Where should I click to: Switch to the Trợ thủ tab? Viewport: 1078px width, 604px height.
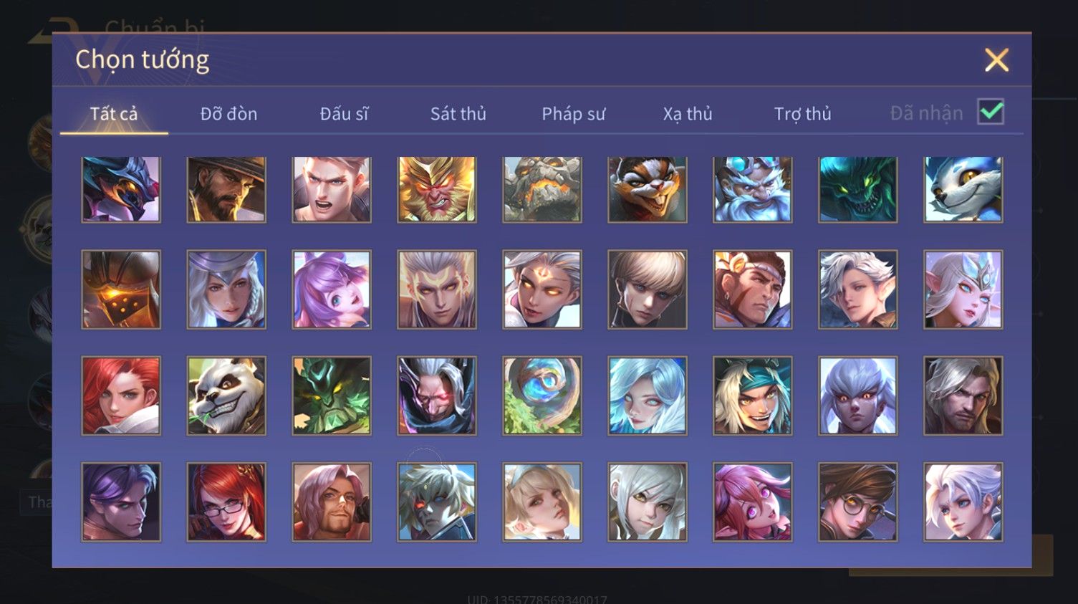(x=803, y=113)
